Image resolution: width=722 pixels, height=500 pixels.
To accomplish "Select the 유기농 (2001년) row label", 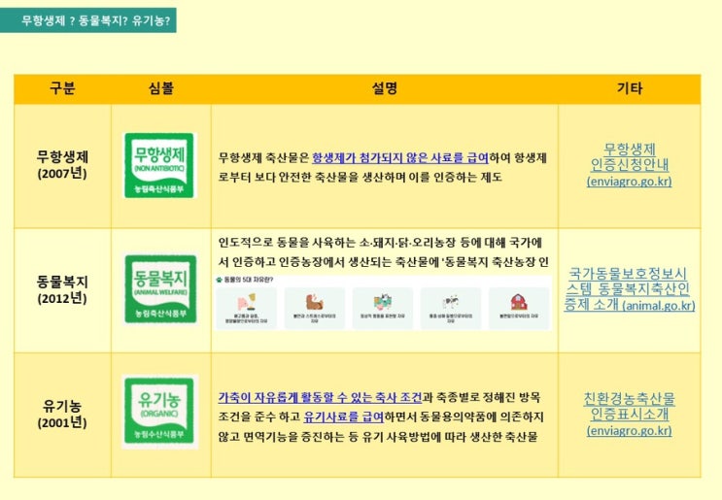I will click(x=62, y=414).
